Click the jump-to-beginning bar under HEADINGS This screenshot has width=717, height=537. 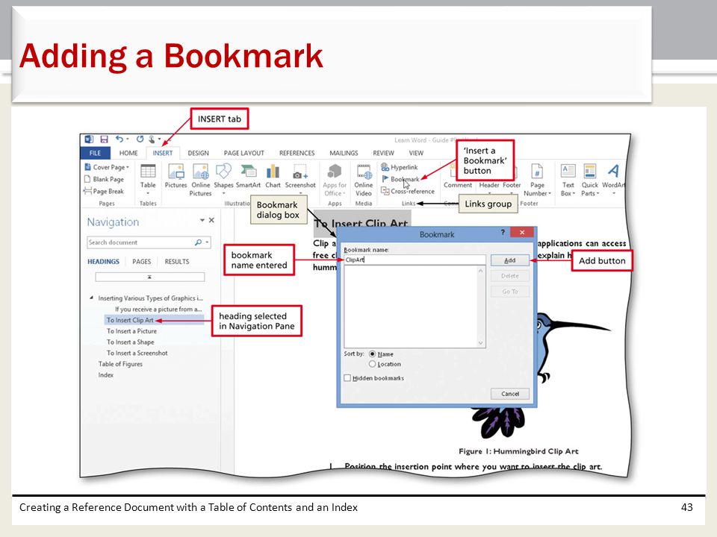coord(150,277)
